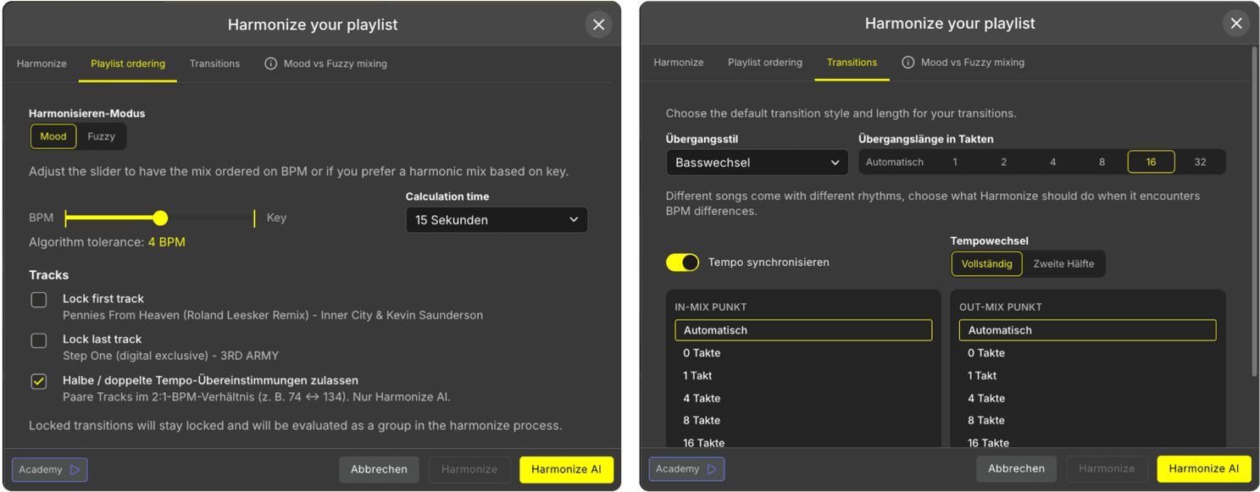Screen dimensions: 1260x492
Task: Click Key end marker of BPM slider
Action: click(254, 218)
